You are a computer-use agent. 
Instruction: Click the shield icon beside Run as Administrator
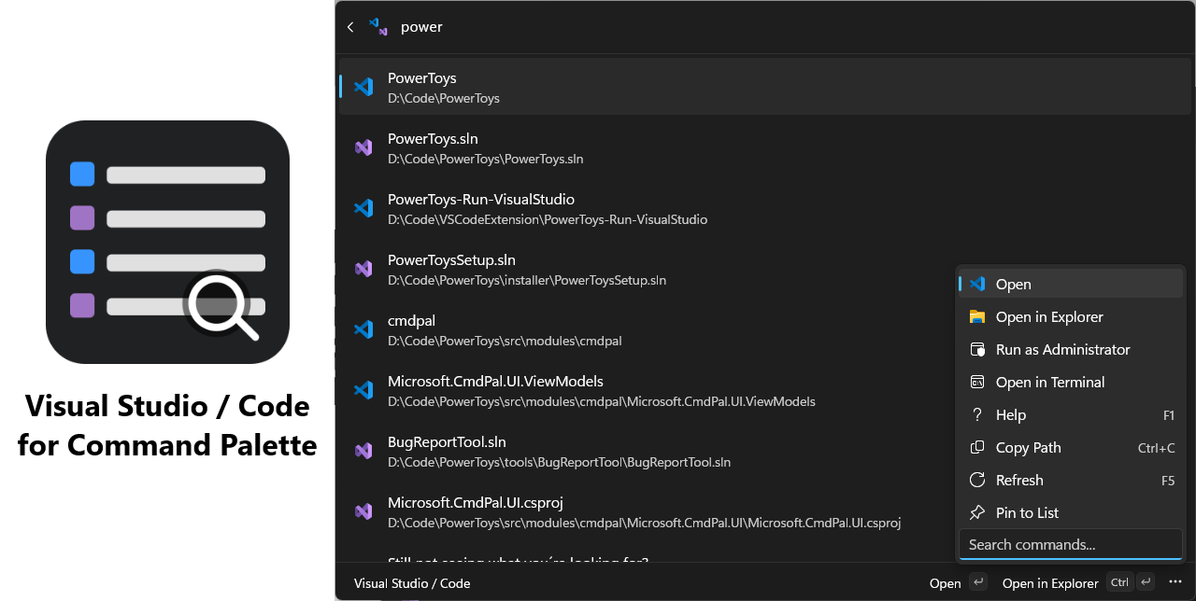coord(977,349)
